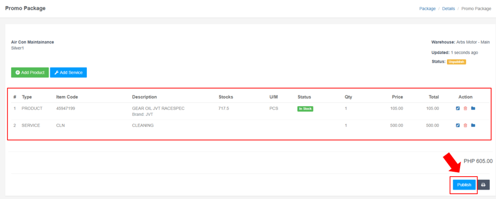Screen dimensions: 496x199
Task: Open Details breadcrumb link
Action: (x=448, y=9)
